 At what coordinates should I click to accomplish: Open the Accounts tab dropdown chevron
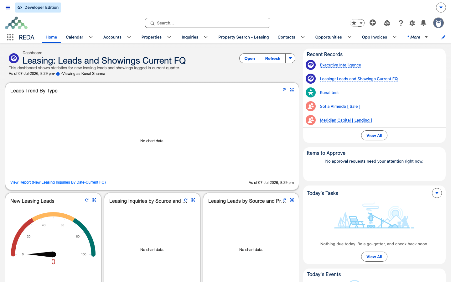click(x=129, y=37)
